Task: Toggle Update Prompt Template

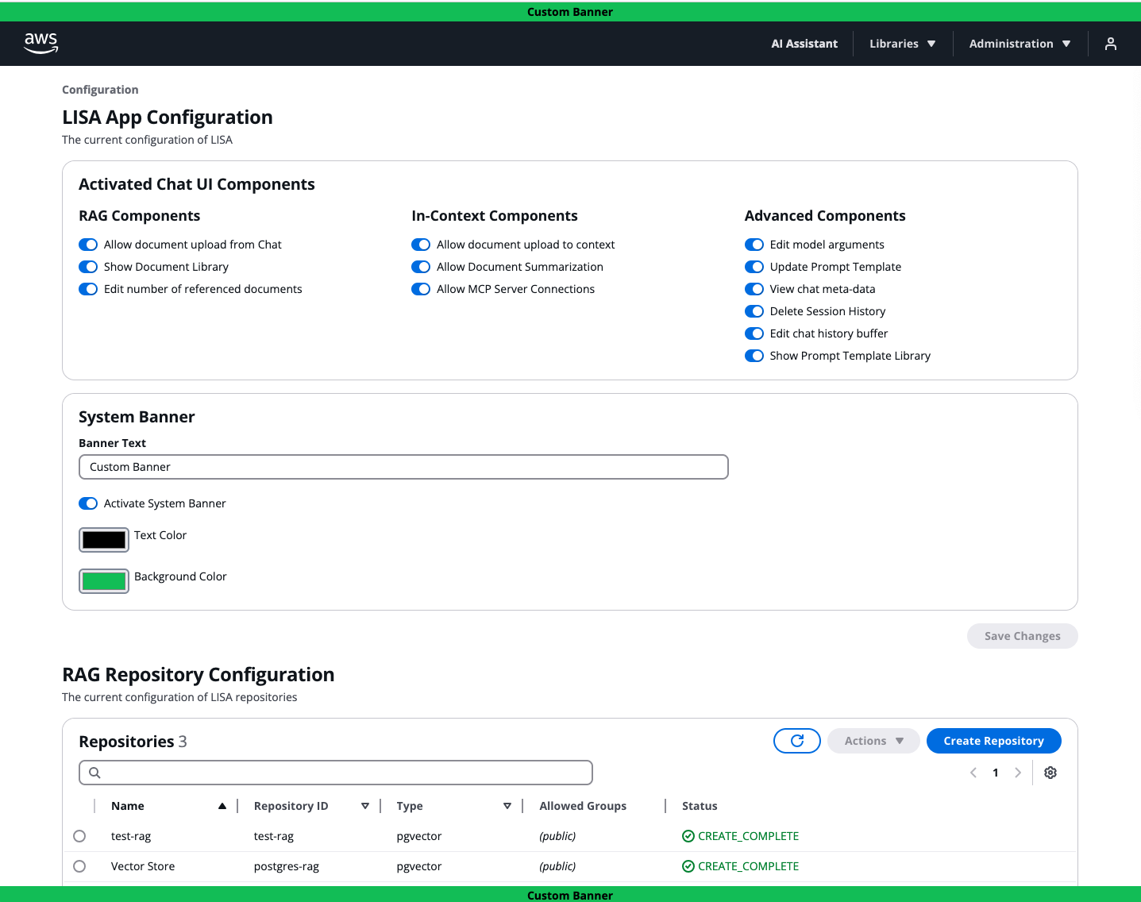Action: [754, 267]
